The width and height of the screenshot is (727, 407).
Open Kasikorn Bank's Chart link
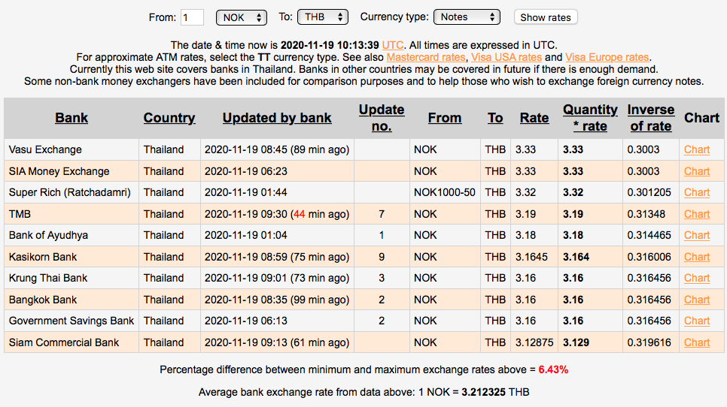(x=697, y=257)
